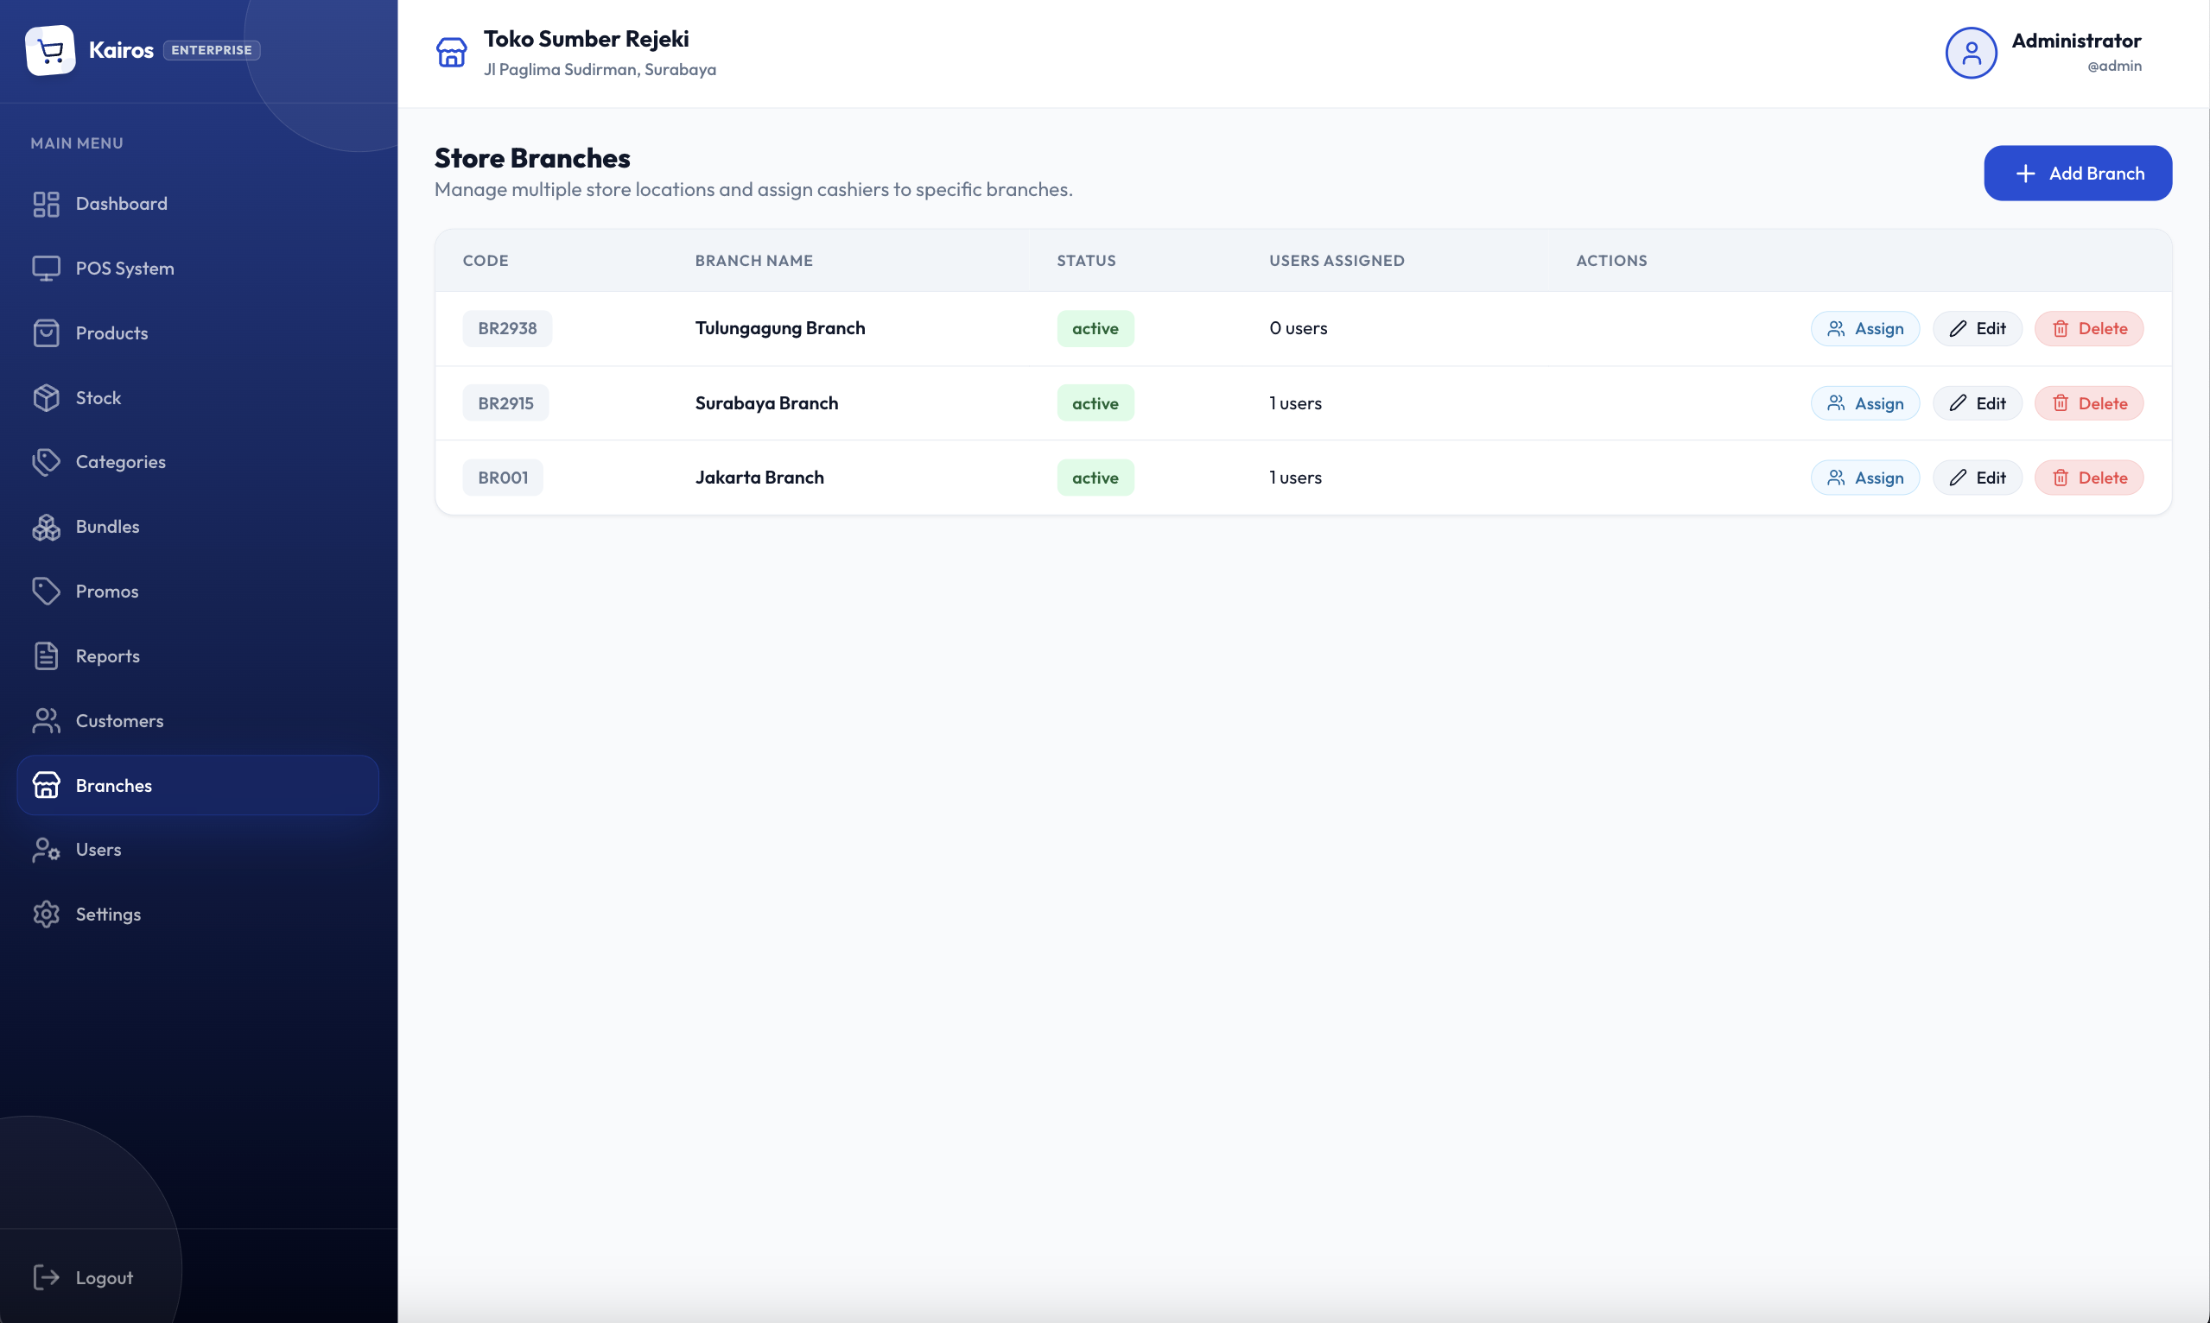Click the assign users icon for Tulungagung Branch
This screenshot has height=1323, width=2210.
(1835, 329)
